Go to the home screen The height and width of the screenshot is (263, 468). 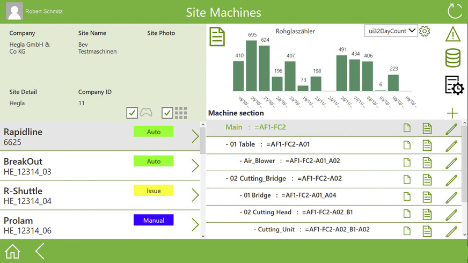[x=12, y=251]
